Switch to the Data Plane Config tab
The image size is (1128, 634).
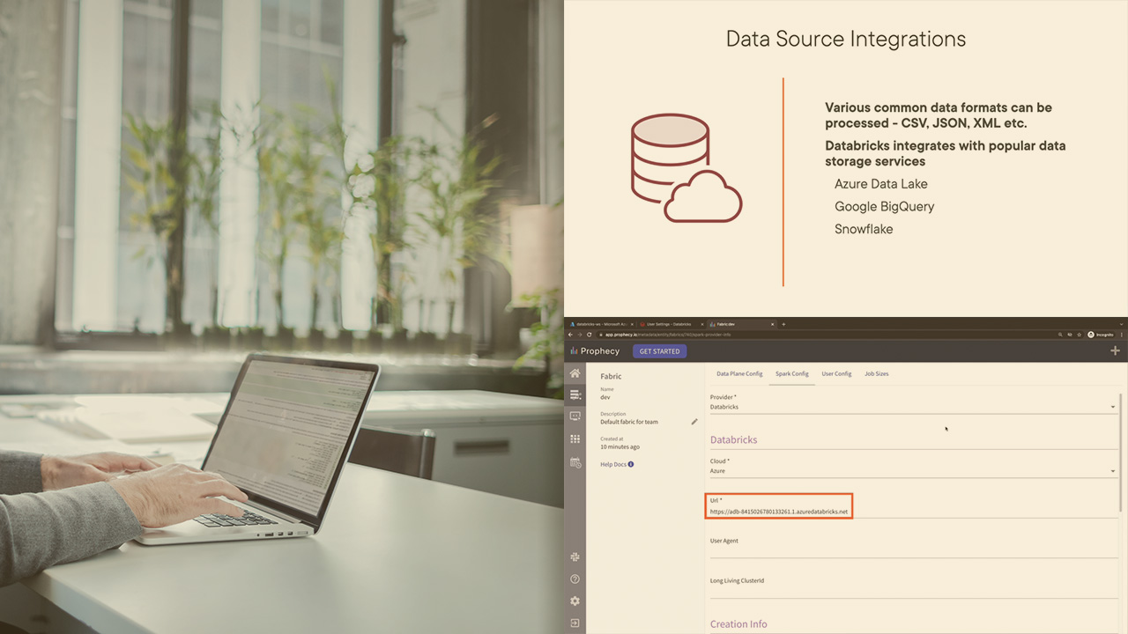tap(739, 373)
